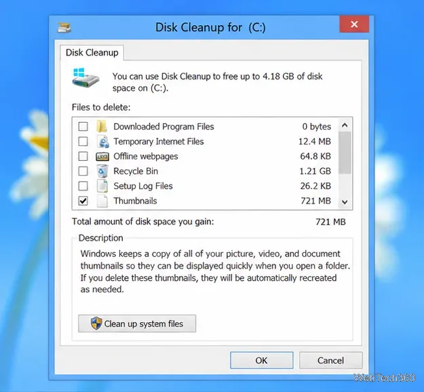
Task: Click Clean up system files button
Action: (x=137, y=324)
